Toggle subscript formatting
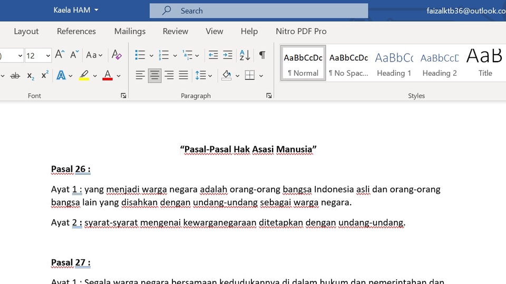Viewport: 506px width, 284px height. (31, 76)
